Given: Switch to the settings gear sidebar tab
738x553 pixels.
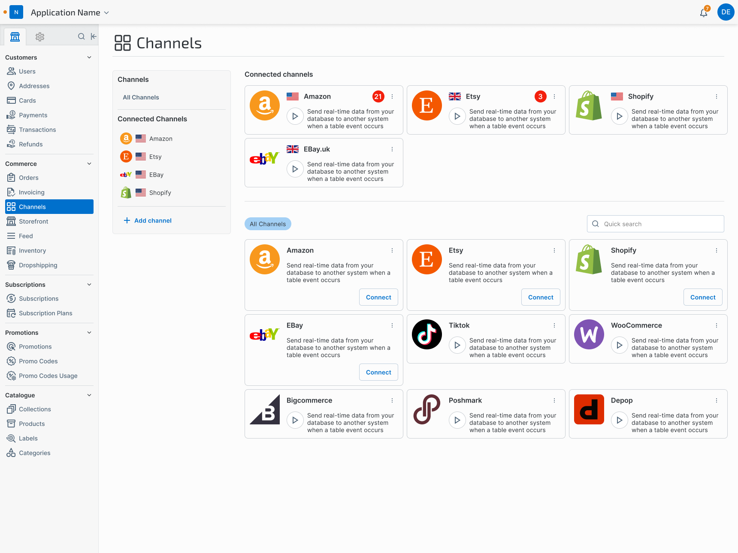Looking at the screenshot, I should pos(40,37).
